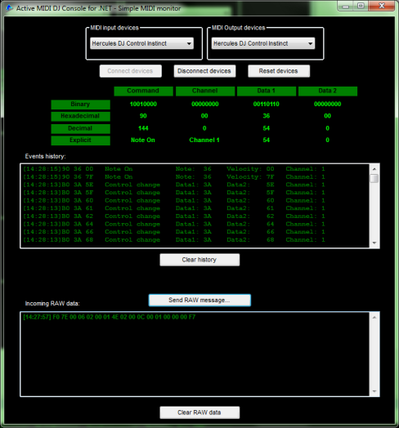This screenshot has width=399, height=428.
Task: Select the F0 7E incoming RAW data line
Action: (x=110, y=317)
